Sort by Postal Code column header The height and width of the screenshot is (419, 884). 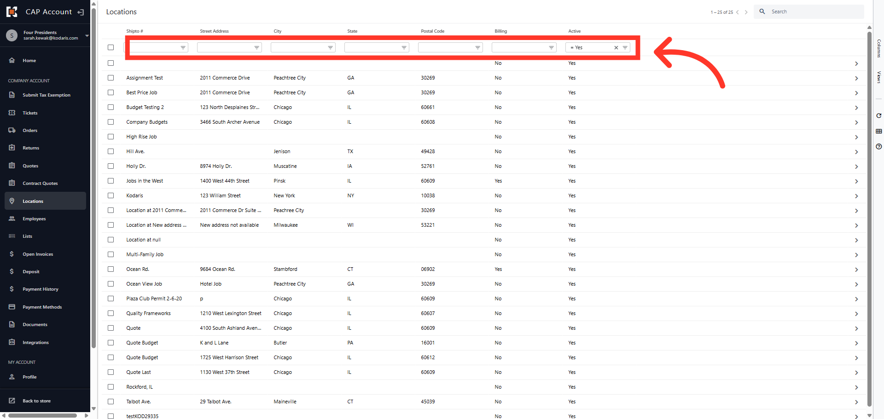(432, 31)
